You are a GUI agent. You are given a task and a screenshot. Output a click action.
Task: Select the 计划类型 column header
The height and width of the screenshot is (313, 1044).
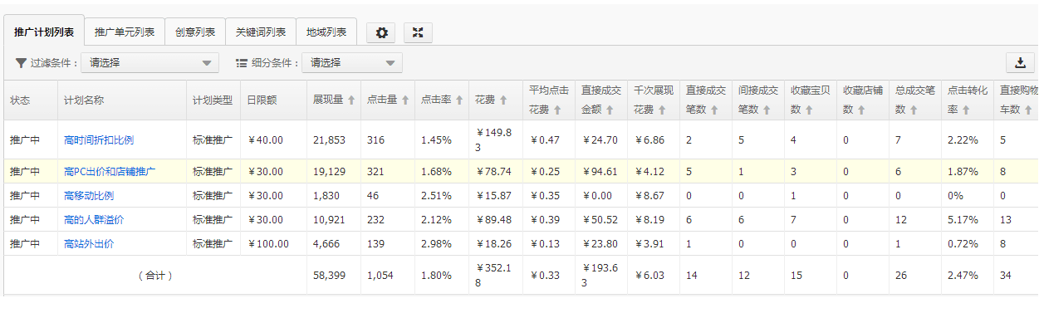(x=213, y=100)
